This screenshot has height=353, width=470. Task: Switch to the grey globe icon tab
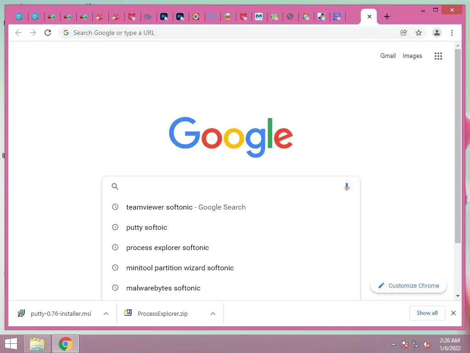click(290, 17)
